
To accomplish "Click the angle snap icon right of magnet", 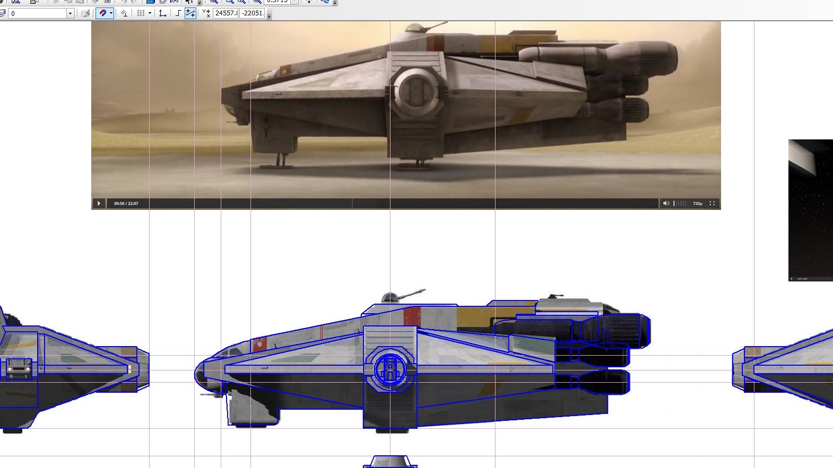I will [x=124, y=13].
